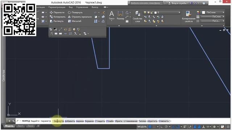Image resolution: width=232 pixels, height=130 pixels.
Task: Click the Edit Spline icon in expanded panel
Action: [70, 29]
